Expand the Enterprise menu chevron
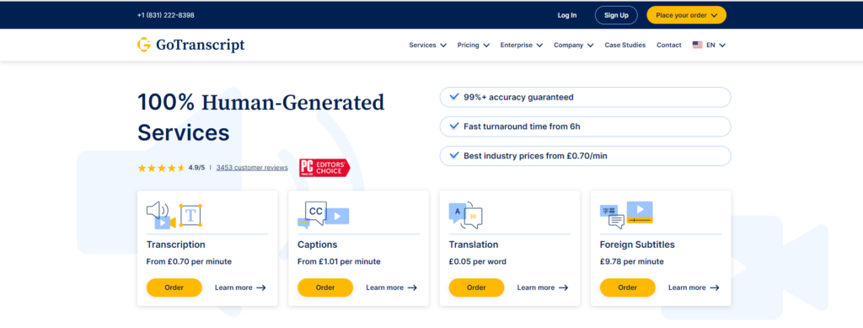Viewport: 863px width, 328px height. [539, 46]
